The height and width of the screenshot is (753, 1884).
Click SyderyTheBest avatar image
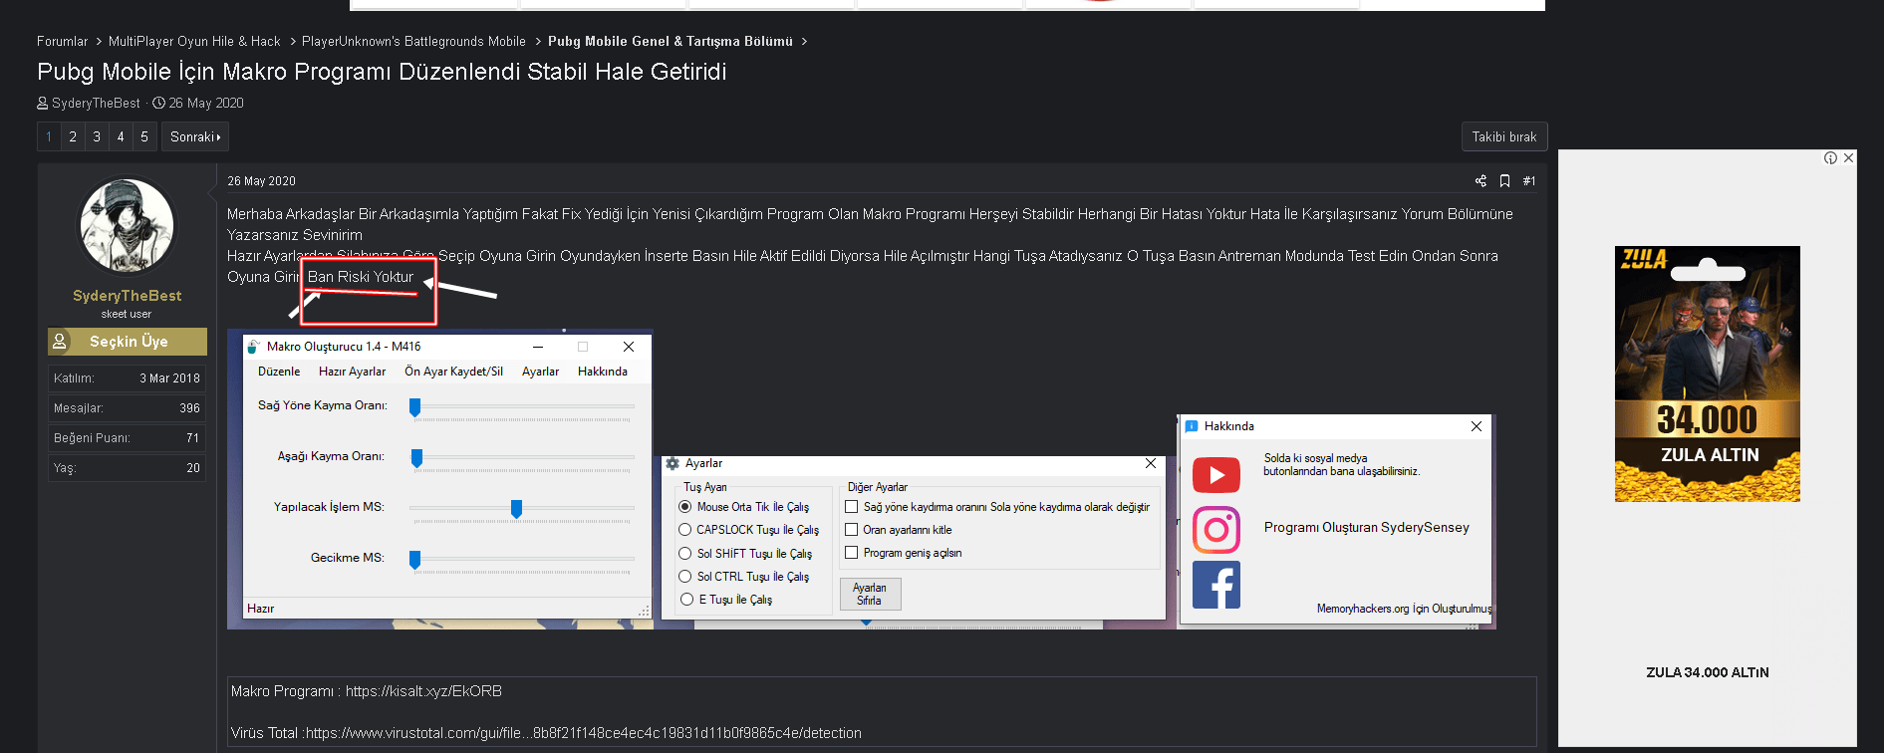pos(127,226)
